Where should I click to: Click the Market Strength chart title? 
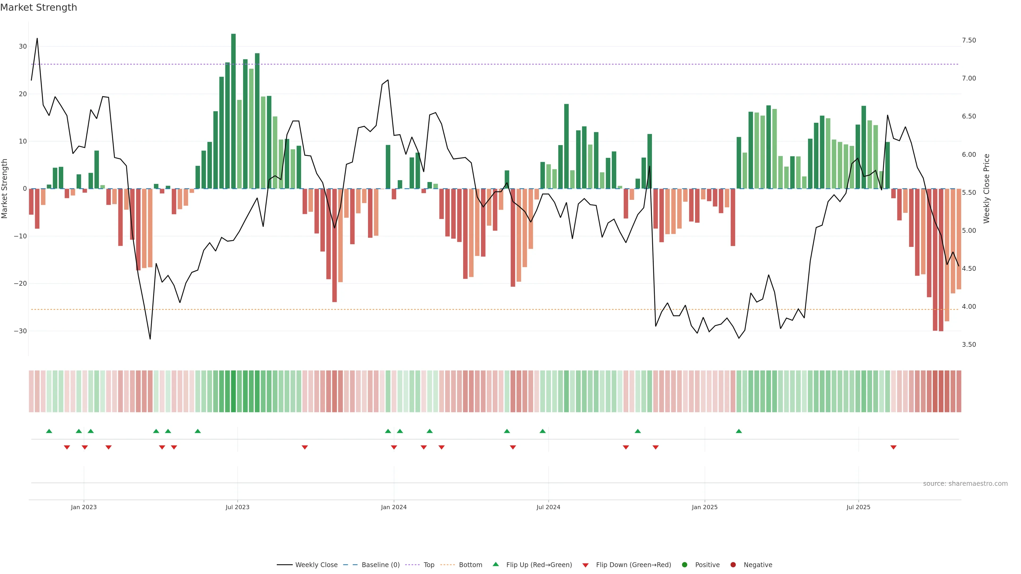(x=39, y=7)
